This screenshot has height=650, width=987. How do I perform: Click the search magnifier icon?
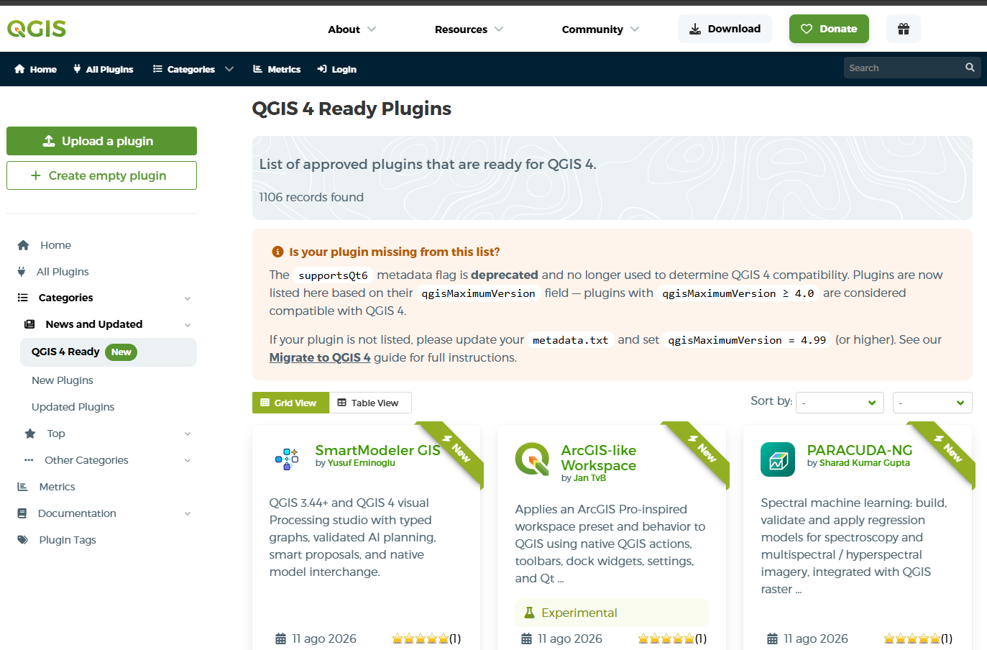click(x=970, y=68)
